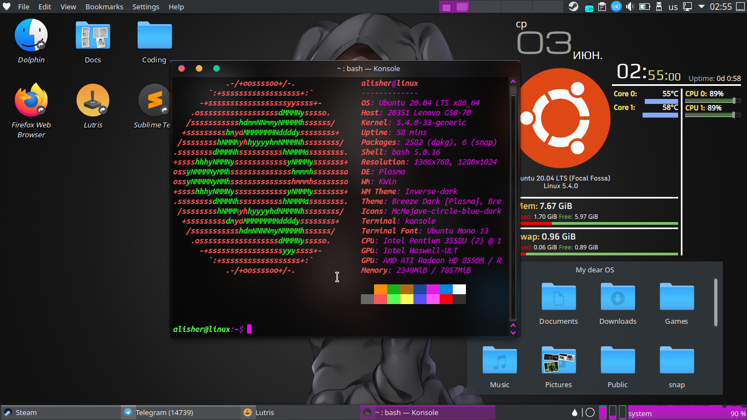
Task: Click 'Memory: 2349MiB / 7857MiB' line
Action: click(x=416, y=270)
